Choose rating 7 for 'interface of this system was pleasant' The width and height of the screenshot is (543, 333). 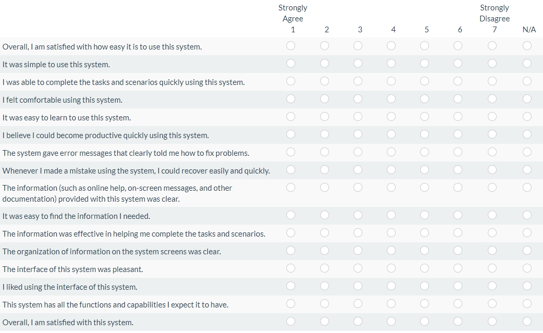click(x=492, y=268)
